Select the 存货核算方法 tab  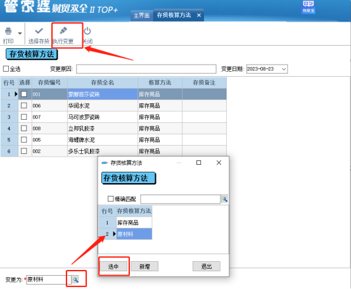pos(174,15)
